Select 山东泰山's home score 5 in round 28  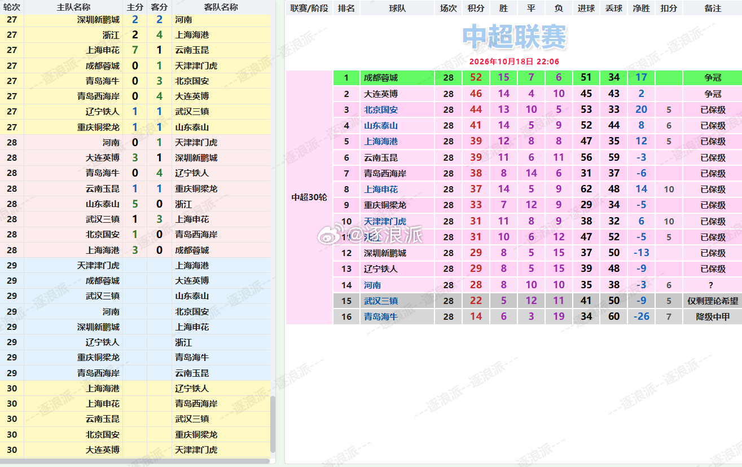pyautogui.click(x=135, y=204)
